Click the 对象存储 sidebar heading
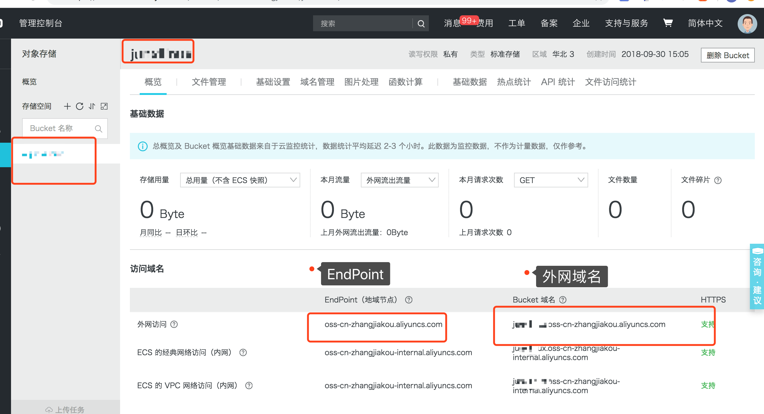The width and height of the screenshot is (764, 414). (39, 54)
